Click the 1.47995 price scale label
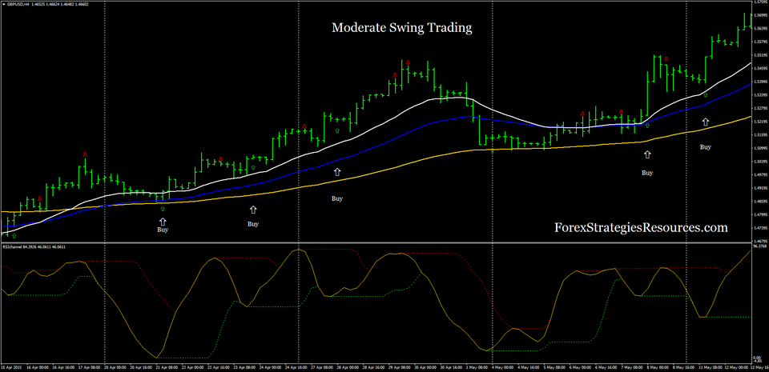Screen dimensions: 769x372 click(x=759, y=215)
